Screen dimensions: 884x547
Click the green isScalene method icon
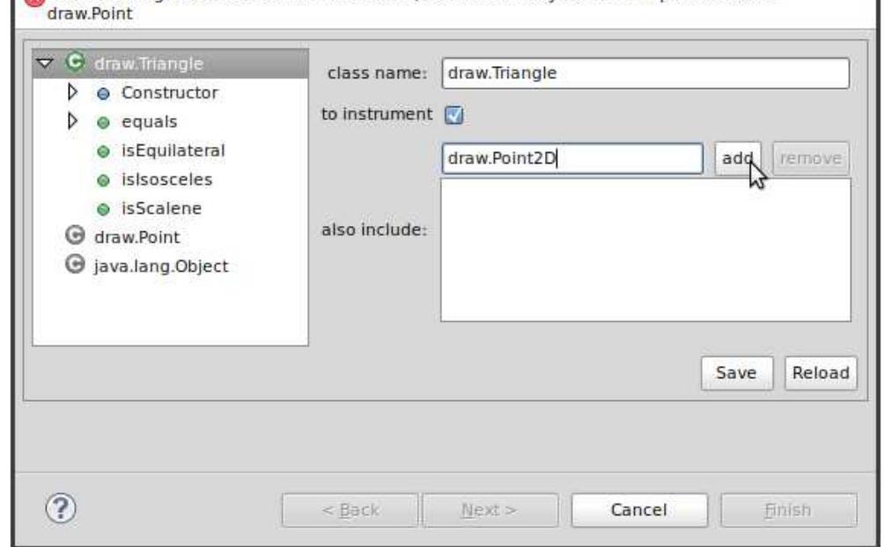coord(103,209)
